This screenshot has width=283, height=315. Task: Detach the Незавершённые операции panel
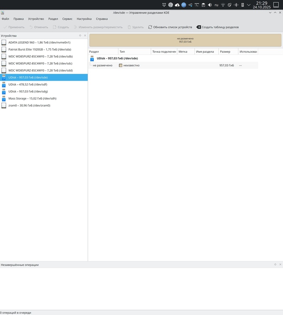[x=275, y=265]
